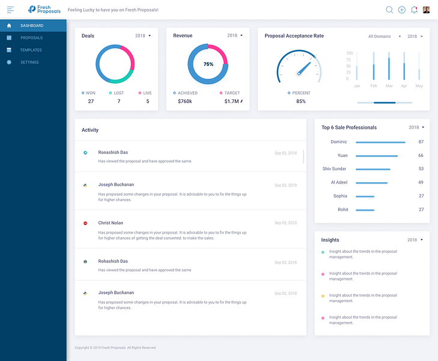This screenshot has height=361, width=438.
Task: Click the Activity list scrollbar
Action: (x=303, y=156)
